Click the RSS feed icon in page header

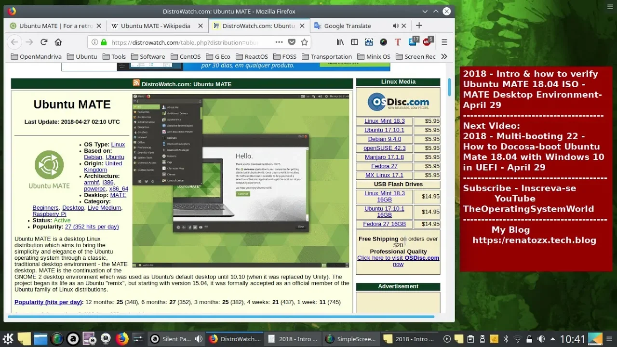point(136,83)
